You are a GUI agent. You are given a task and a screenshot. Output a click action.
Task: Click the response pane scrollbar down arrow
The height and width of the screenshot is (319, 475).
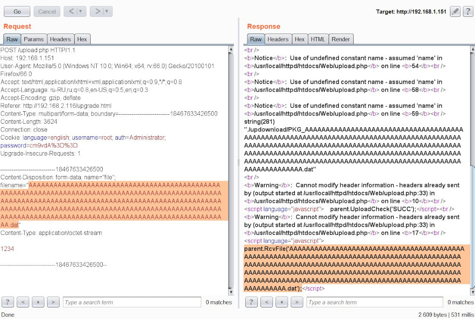(x=472, y=292)
